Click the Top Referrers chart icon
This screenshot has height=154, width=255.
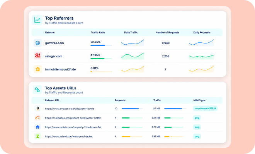[37, 20]
